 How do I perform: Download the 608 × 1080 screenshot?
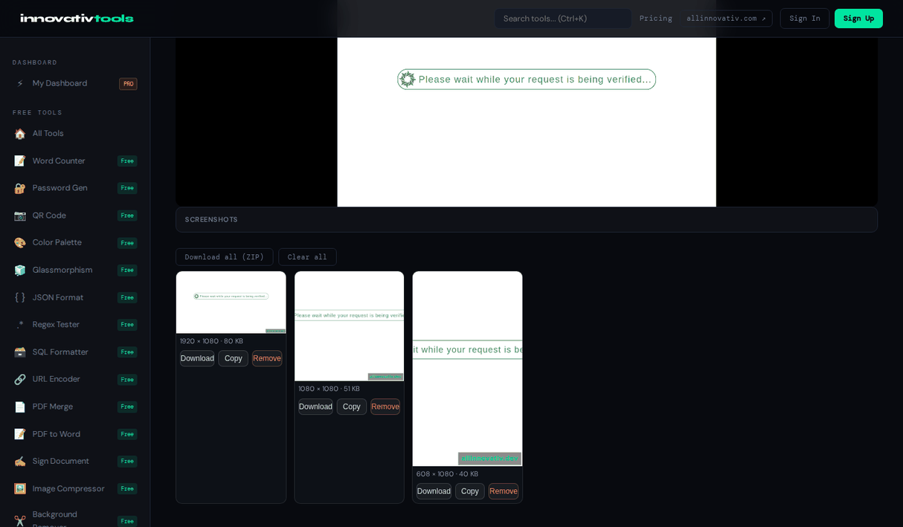(434, 491)
